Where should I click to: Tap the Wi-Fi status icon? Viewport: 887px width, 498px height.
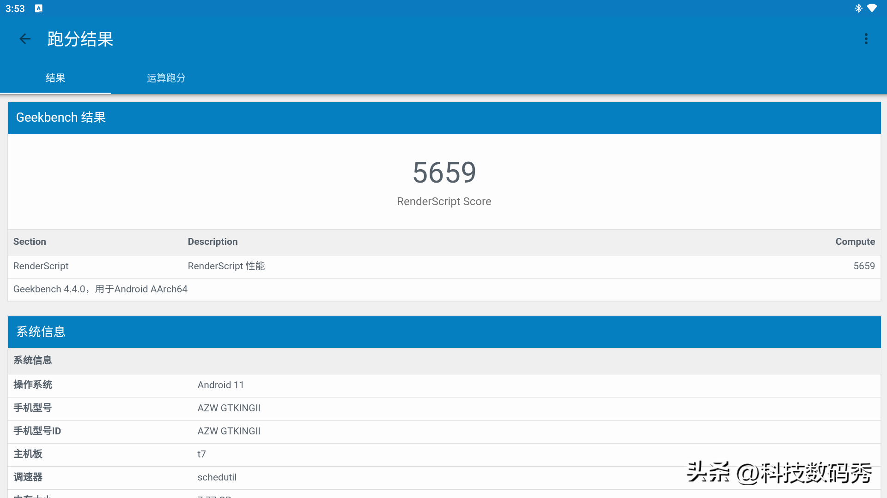pyautogui.click(x=872, y=8)
